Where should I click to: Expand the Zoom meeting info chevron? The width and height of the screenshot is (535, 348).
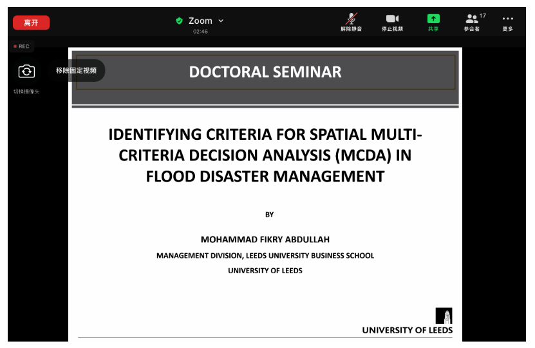[221, 21]
